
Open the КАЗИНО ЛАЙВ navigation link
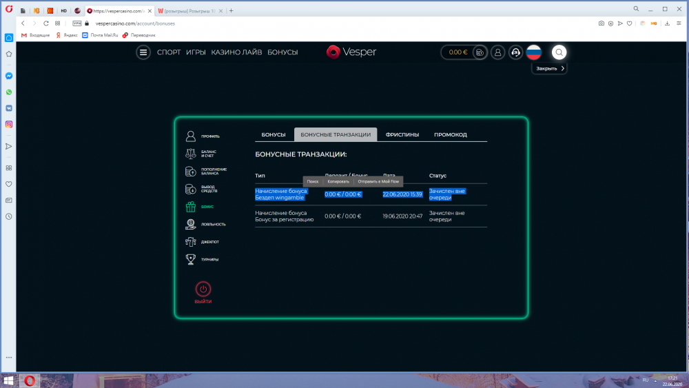[x=236, y=52]
